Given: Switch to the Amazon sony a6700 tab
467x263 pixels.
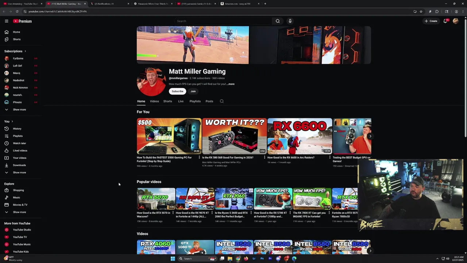Looking at the screenshot, I should [240, 4].
